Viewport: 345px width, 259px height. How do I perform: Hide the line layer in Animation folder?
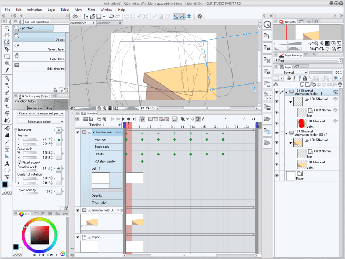coord(277,112)
